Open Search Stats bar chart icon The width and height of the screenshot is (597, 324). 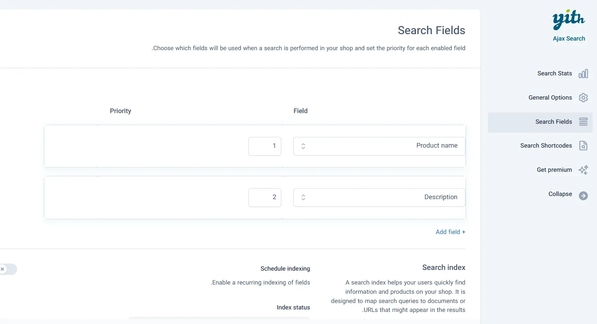(583, 74)
